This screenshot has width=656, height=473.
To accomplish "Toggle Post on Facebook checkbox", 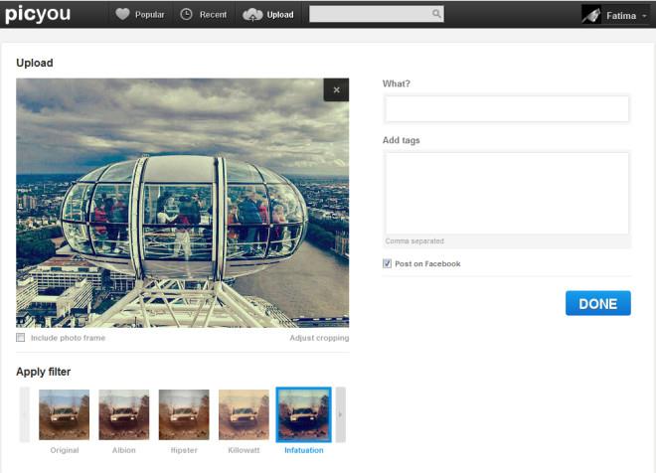I will pos(388,263).
